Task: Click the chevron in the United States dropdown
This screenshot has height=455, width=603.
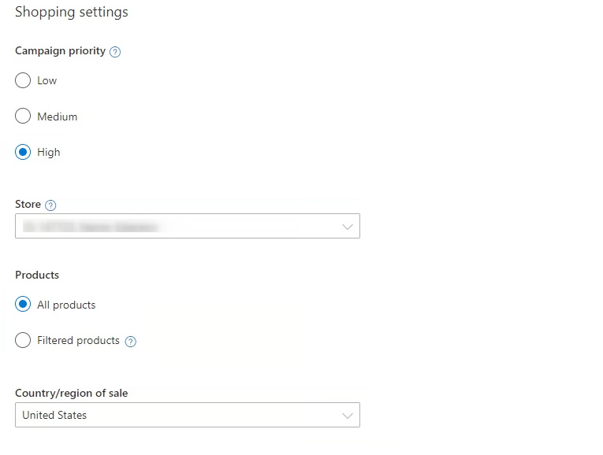Action: 348,416
